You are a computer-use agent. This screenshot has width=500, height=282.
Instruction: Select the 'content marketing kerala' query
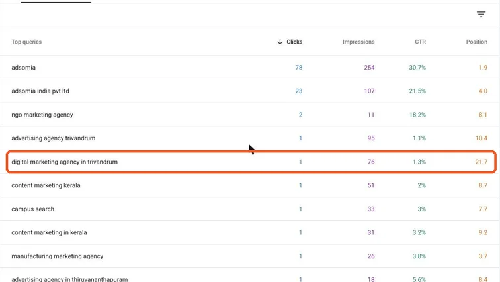pyautogui.click(x=46, y=185)
